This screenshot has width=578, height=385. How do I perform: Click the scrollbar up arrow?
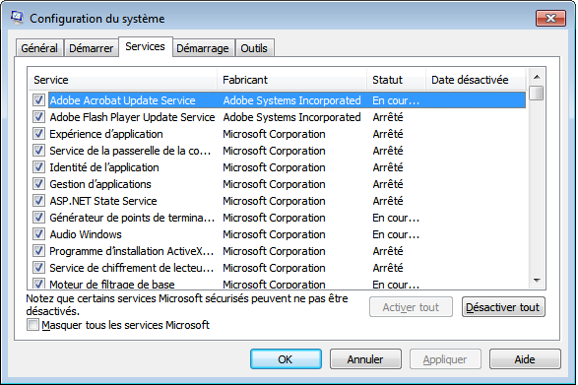[537, 77]
